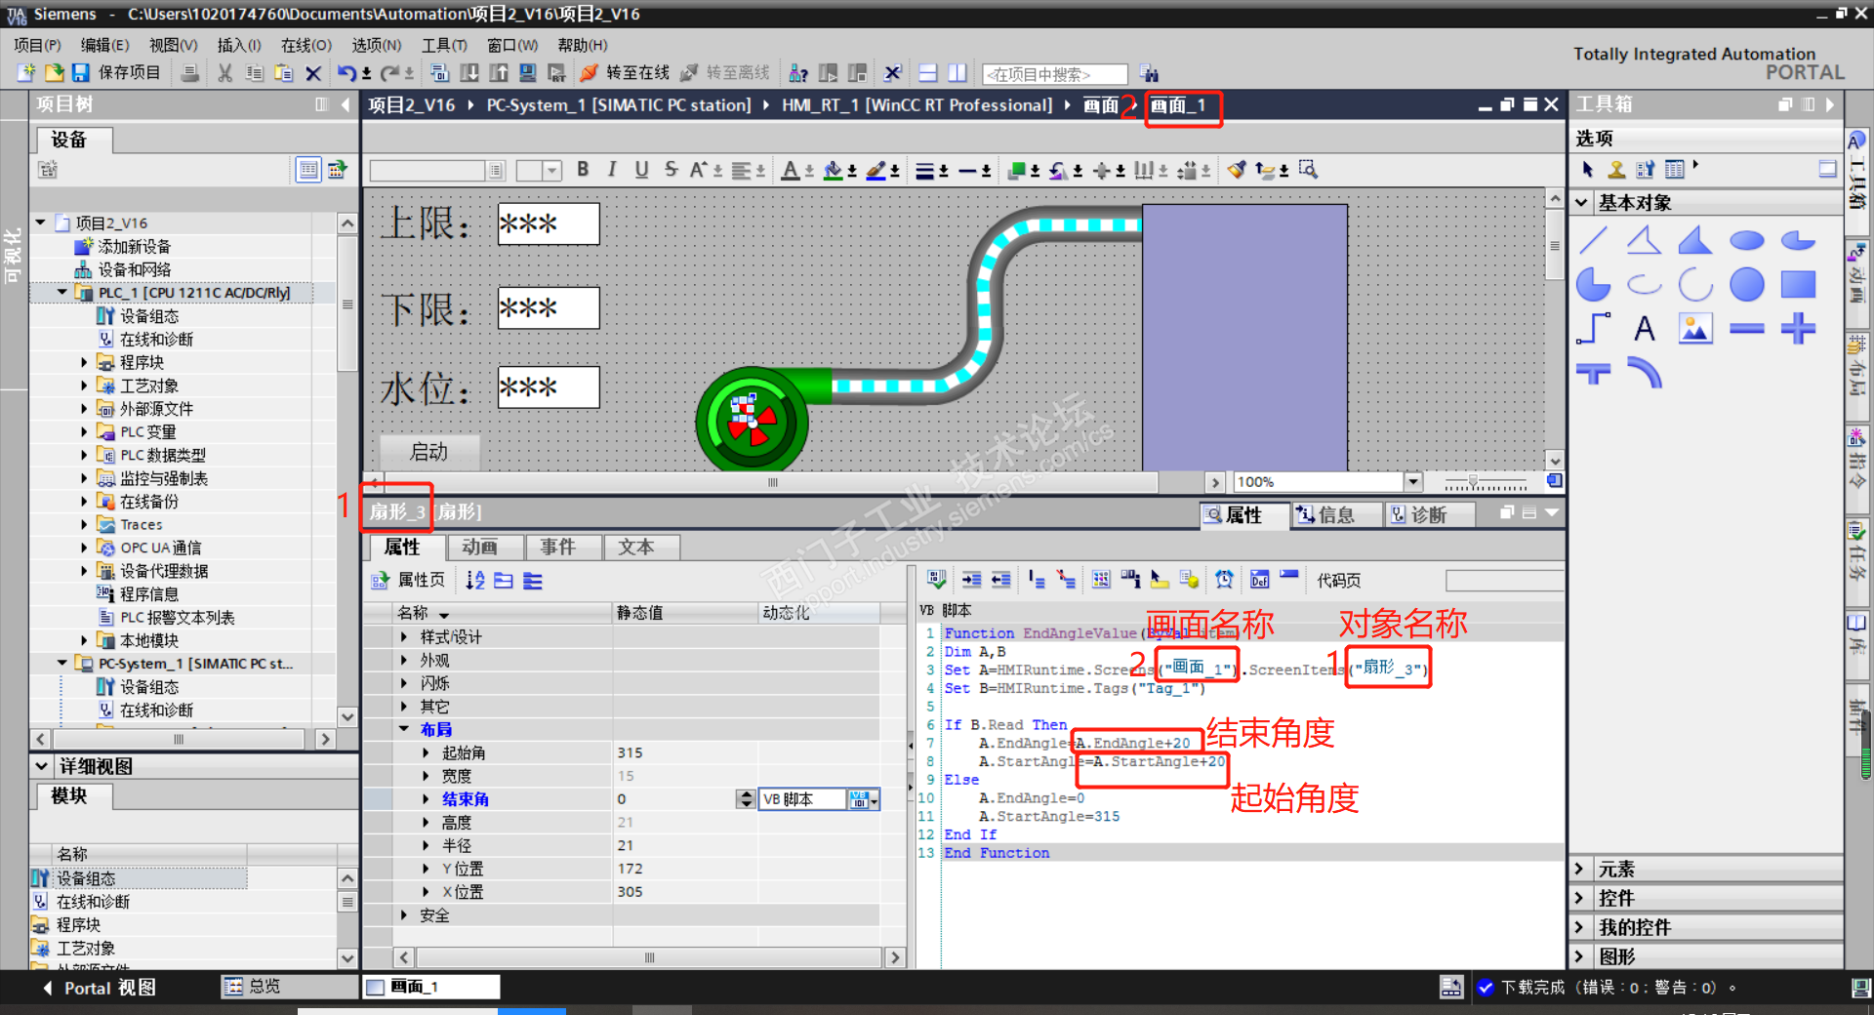This screenshot has width=1874, height=1015.
Task: Expand the 元素 toolbox section
Action: [x=1580, y=869]
